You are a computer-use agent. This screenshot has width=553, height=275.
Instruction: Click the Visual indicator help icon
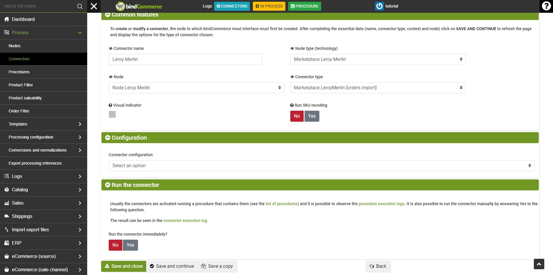point(110,105)
